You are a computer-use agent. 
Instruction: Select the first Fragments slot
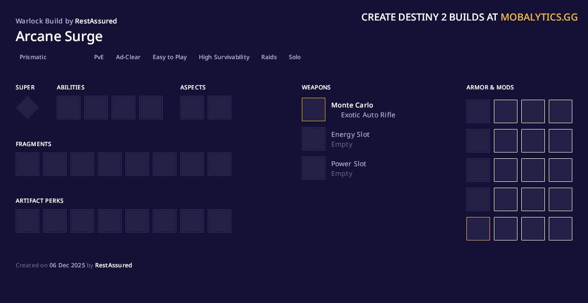[27, 164]
